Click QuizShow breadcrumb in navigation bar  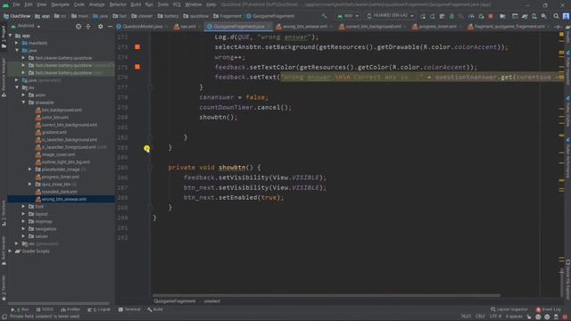click(17, 16)
